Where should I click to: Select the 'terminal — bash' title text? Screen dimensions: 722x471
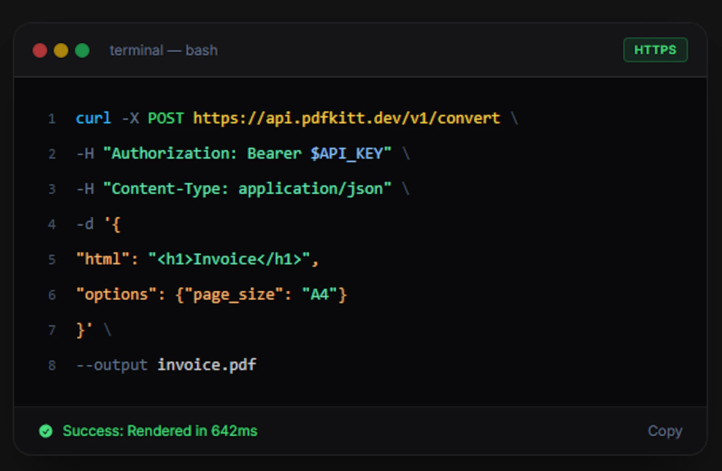click(163, 50)
